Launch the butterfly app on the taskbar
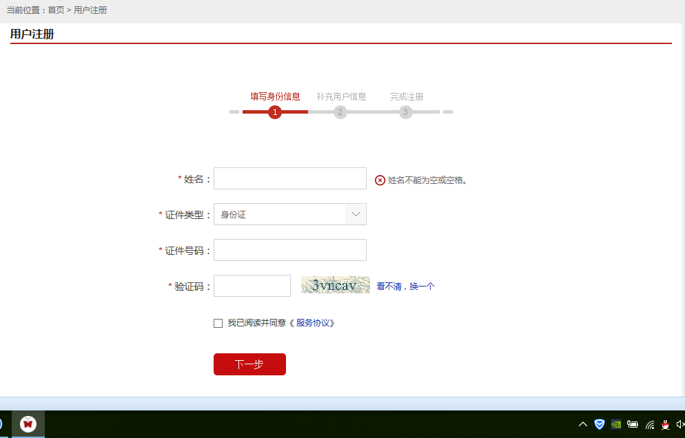The height and width of the screenshot is (438, 685). tap(28, 424)
